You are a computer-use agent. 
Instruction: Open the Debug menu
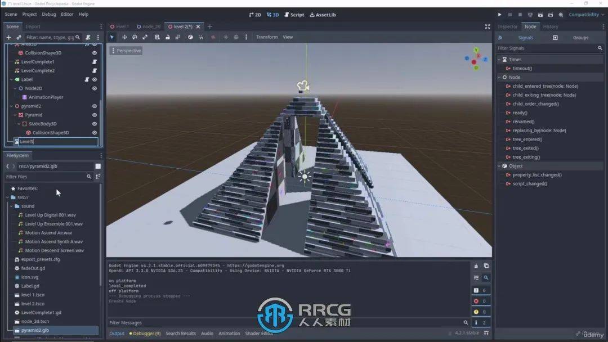pyautogui.click(x=49, y=14)
